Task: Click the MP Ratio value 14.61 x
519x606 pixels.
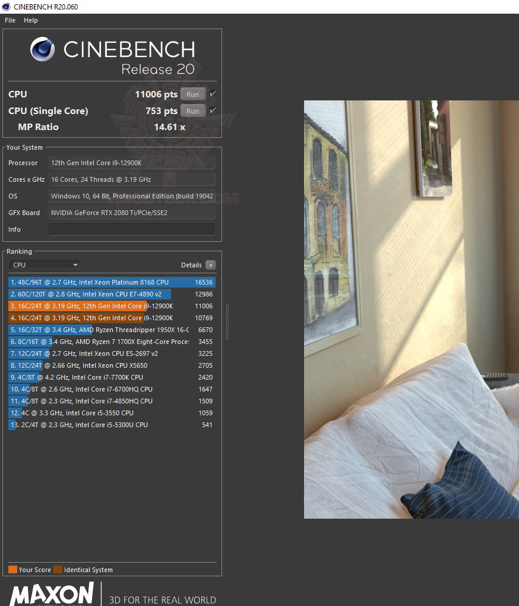Action: (x=169, y=127)
